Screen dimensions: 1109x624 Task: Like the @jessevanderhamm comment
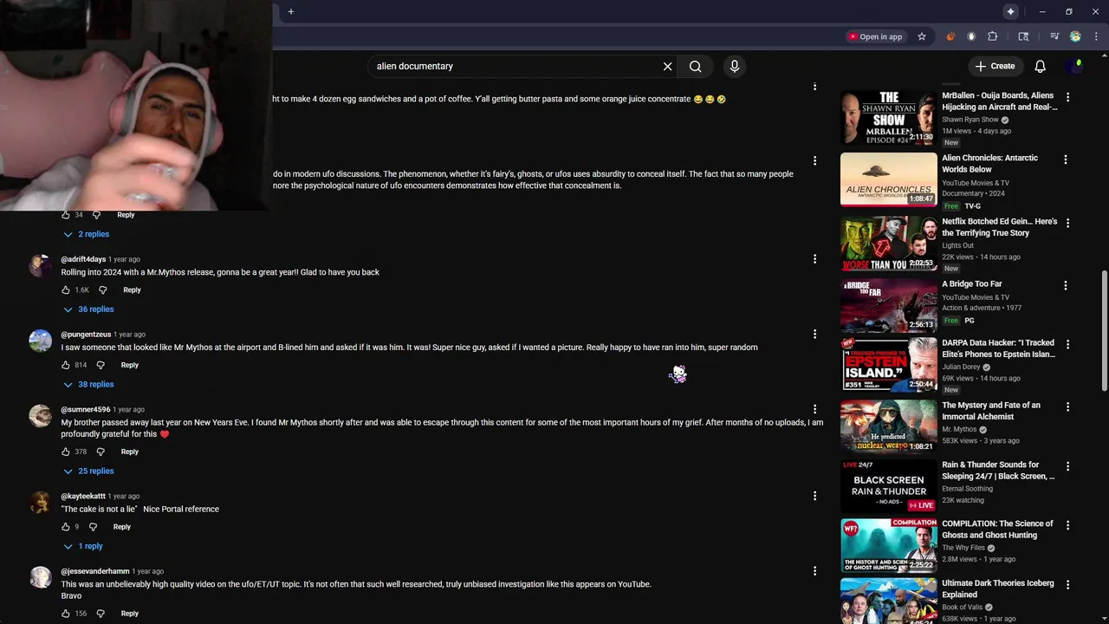pyautogui.click(x=66, y=614)
